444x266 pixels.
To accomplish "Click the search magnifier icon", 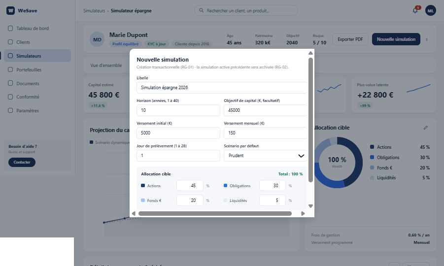I will [x=202, y=10].
